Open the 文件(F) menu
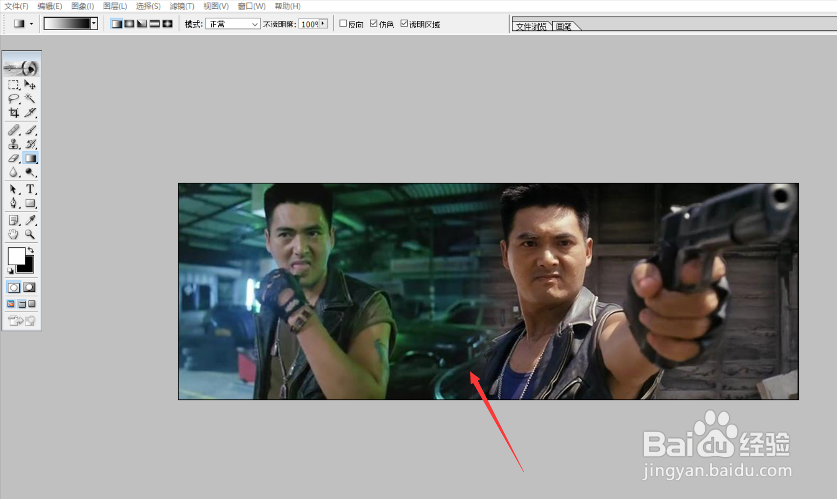 16,6
